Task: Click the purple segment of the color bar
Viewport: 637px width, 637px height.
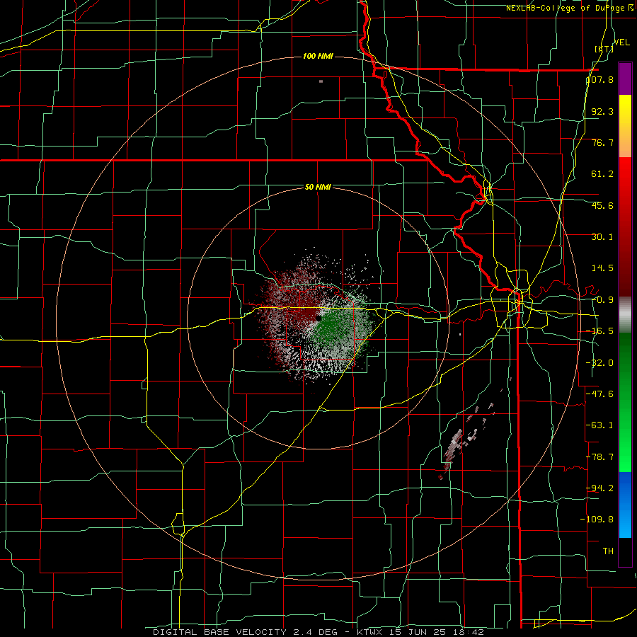Action: [625, 79]
